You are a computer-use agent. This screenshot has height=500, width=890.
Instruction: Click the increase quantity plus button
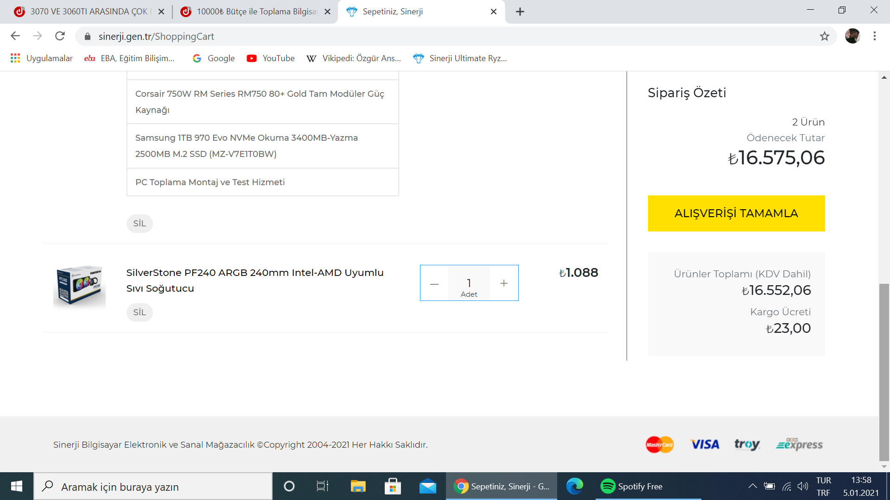click(504, 283)
